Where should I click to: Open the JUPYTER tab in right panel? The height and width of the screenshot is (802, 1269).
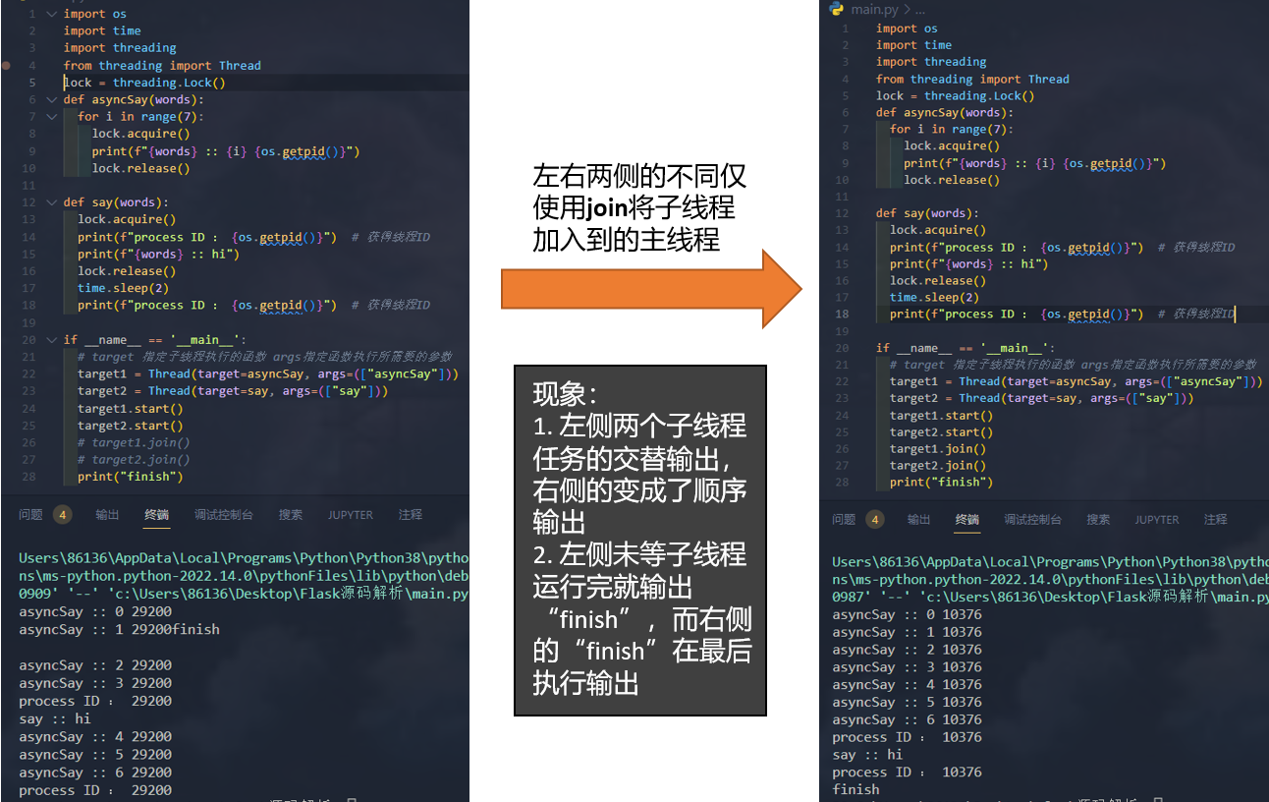click(x=1157, y=519)
